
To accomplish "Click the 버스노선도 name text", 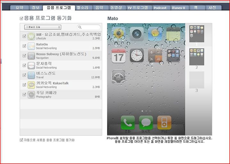I will click(x=46, y=73).
